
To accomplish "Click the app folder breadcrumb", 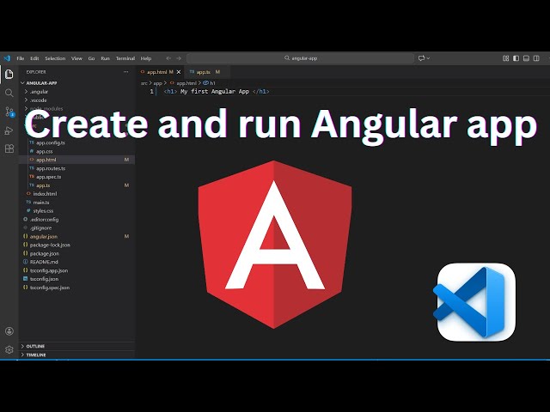I will (x=157, y=83).
